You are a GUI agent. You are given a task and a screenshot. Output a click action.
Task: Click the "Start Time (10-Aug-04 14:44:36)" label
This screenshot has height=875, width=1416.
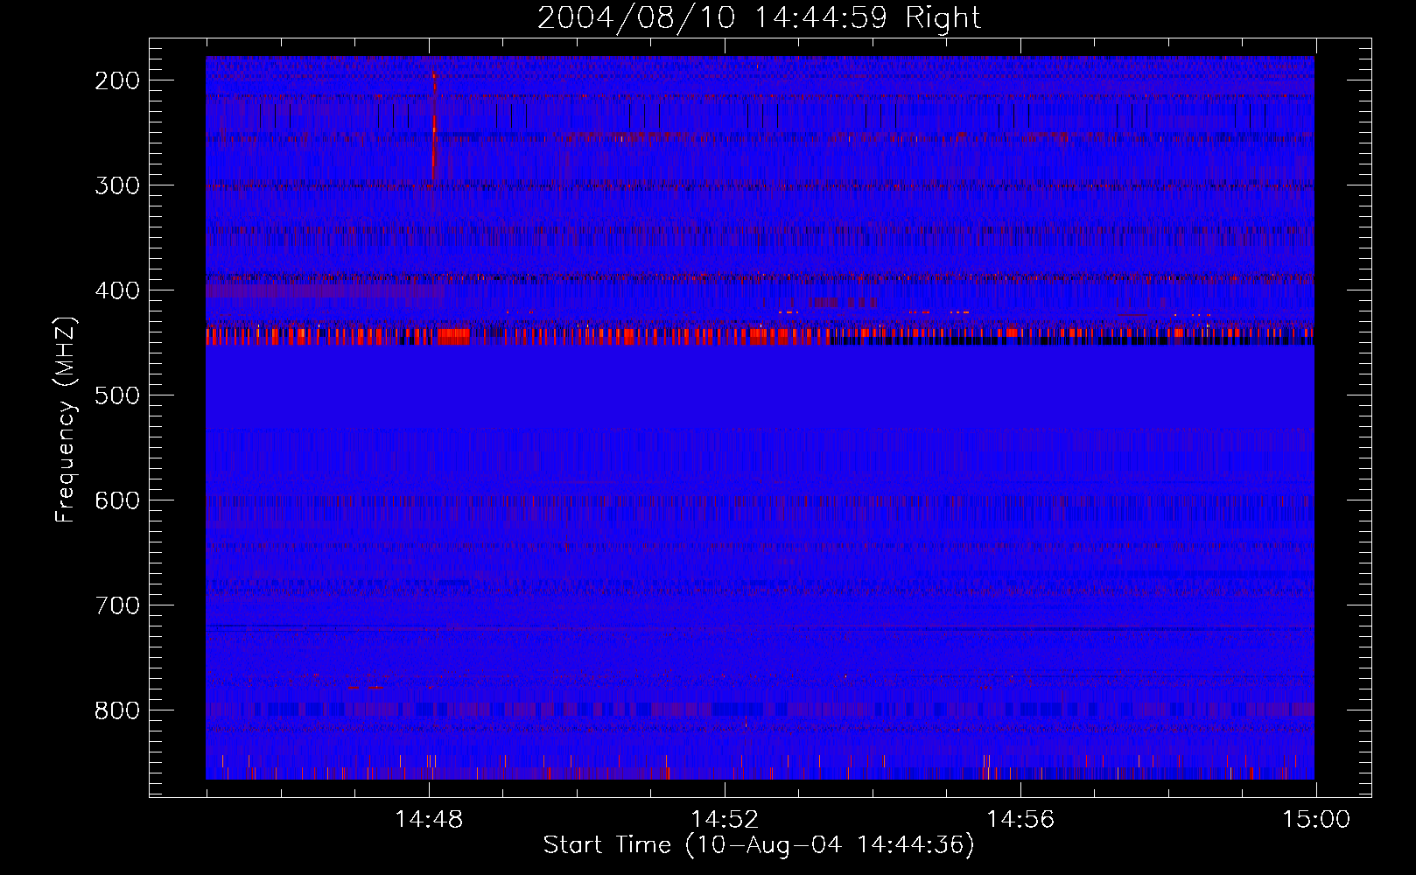click(759, 845)
